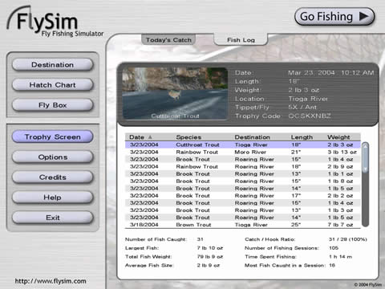The image size is (385, 289).
Task: Select the Brown Trout Tioga River row
Action: tap(243, 225)
